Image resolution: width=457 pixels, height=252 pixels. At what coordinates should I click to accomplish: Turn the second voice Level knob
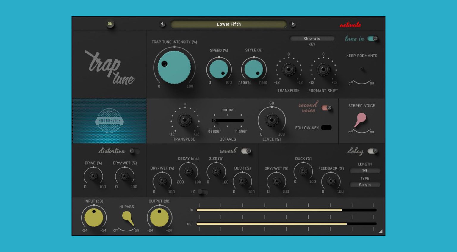pyautogui.click(x=272, y=120)
